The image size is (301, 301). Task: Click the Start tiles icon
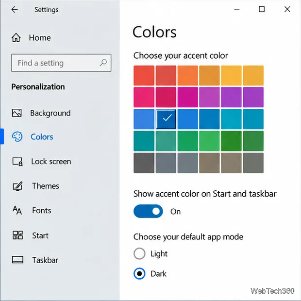point(17,235)
